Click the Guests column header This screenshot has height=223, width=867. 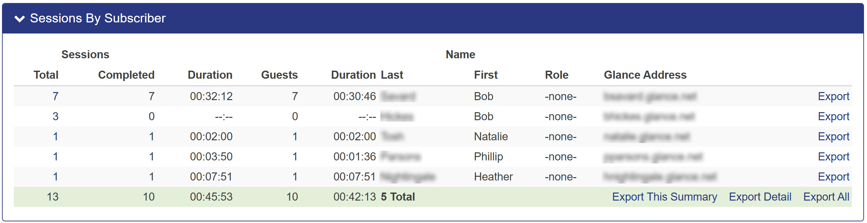[279, 75]
